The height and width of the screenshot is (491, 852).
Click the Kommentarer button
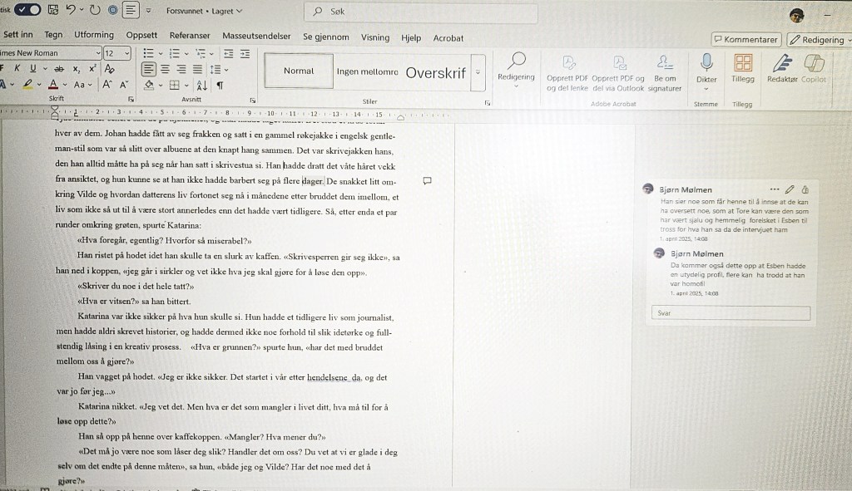coord(745,39)
